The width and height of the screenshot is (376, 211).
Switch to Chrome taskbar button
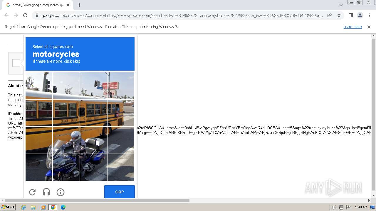53,207
